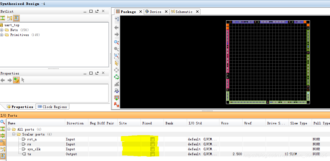Minimize the Netlist panel
This screenshot has height=161, width=330.
coord(85,11)
